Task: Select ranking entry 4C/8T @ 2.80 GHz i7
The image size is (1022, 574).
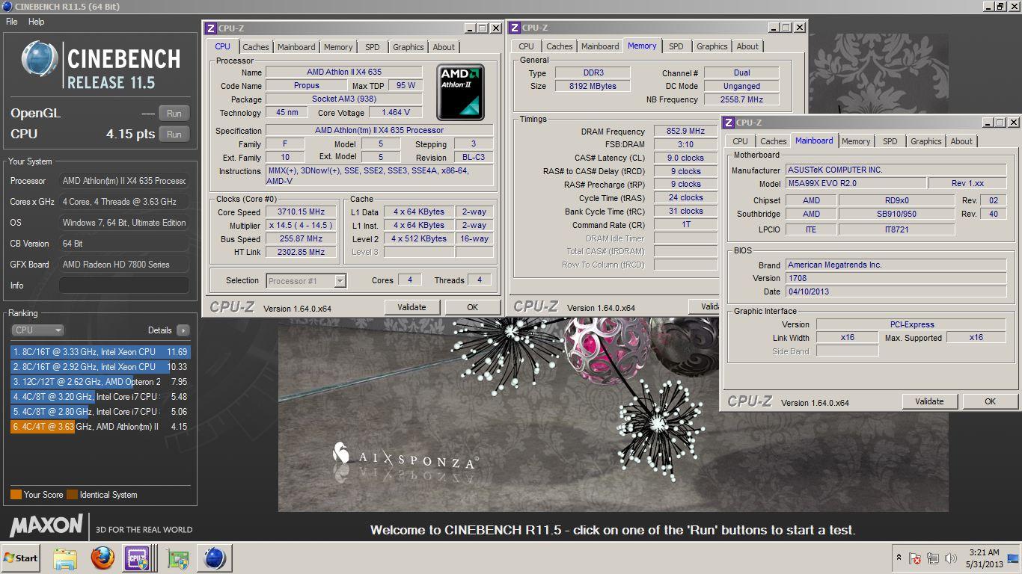Action: [100, 411]
